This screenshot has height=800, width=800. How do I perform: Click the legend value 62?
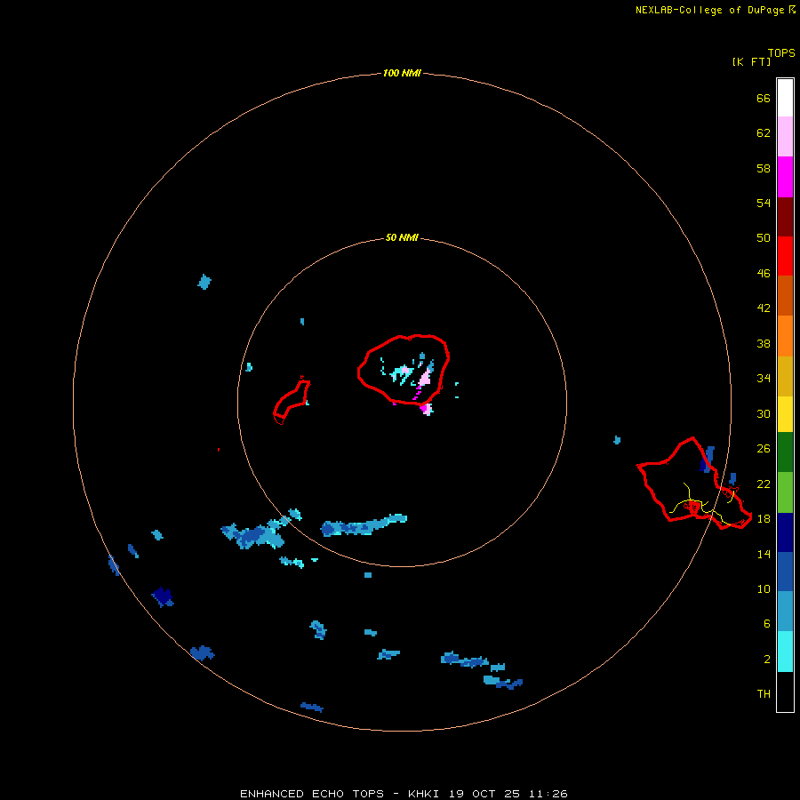764,133
